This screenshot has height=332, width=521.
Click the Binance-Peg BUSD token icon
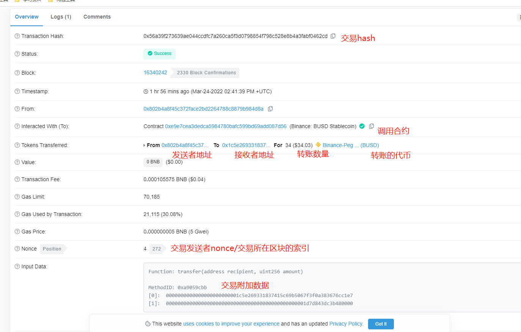(318, 145)
